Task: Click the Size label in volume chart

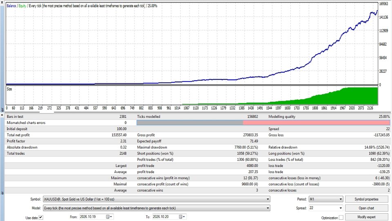Action: pyautogui.click(x=9, y=89)
